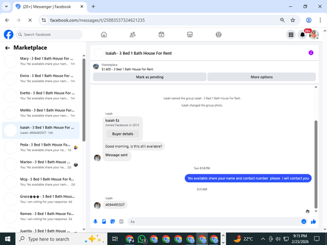Bookmark this page with star icon
Image resolution: width=327 pixels, height=245 pixels.
pos(292,20)
